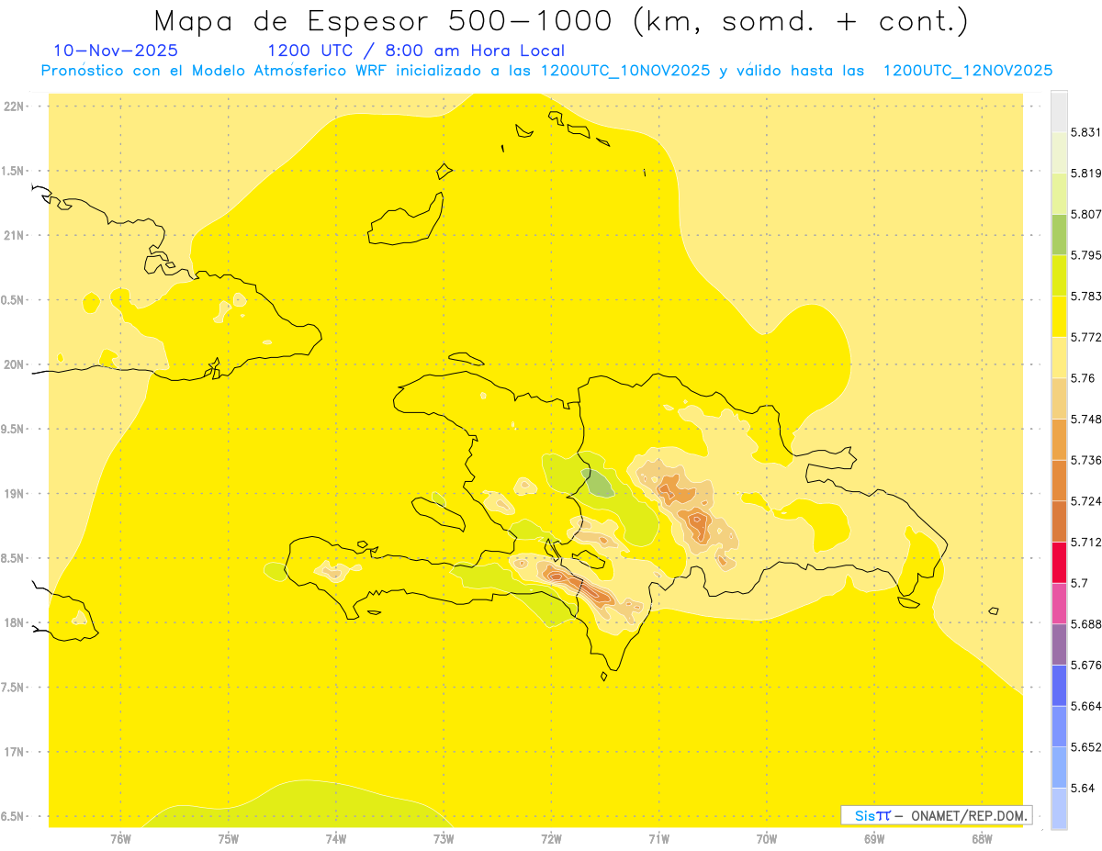
Task: Click the 72W longitude label
Action: click(x=551, y=839)
